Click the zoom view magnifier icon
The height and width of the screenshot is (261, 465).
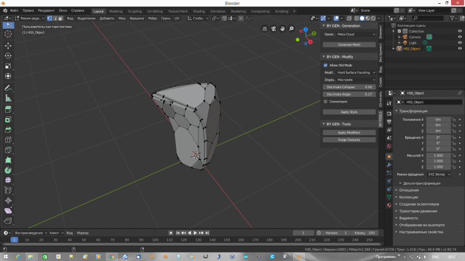point(291,28)
